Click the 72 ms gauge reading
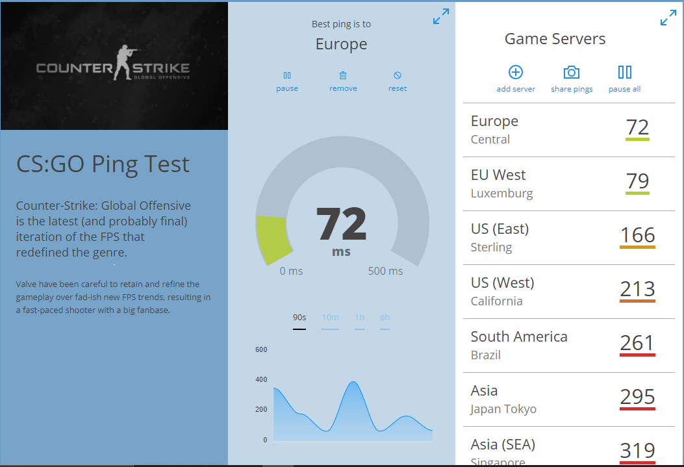Viewport: 684px width, 467px height. (x=341, y=231)
